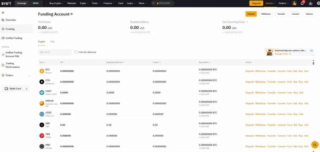Open the History button

point(309,14)
